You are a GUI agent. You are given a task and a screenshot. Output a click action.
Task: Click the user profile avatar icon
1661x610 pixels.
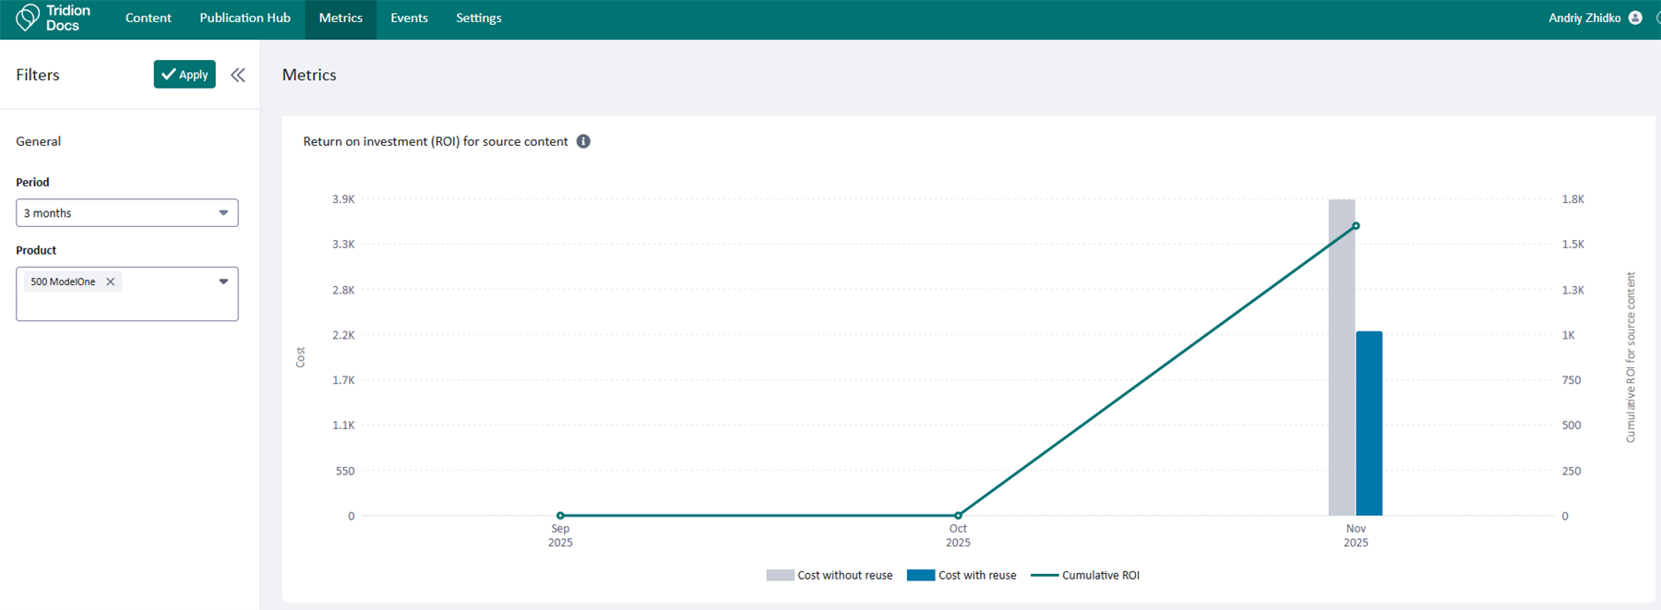tap(1635, 18)
